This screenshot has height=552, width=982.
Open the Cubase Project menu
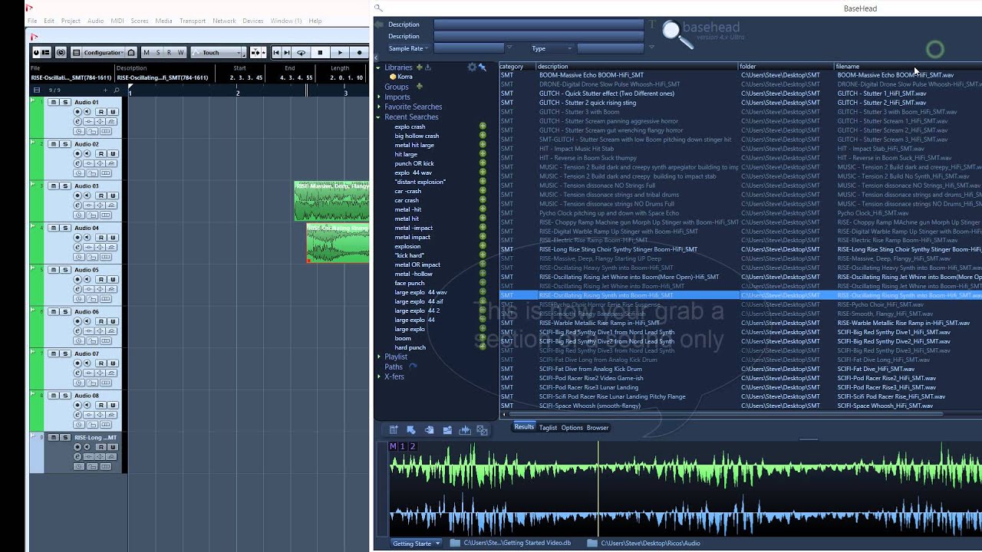pos(71,21)
